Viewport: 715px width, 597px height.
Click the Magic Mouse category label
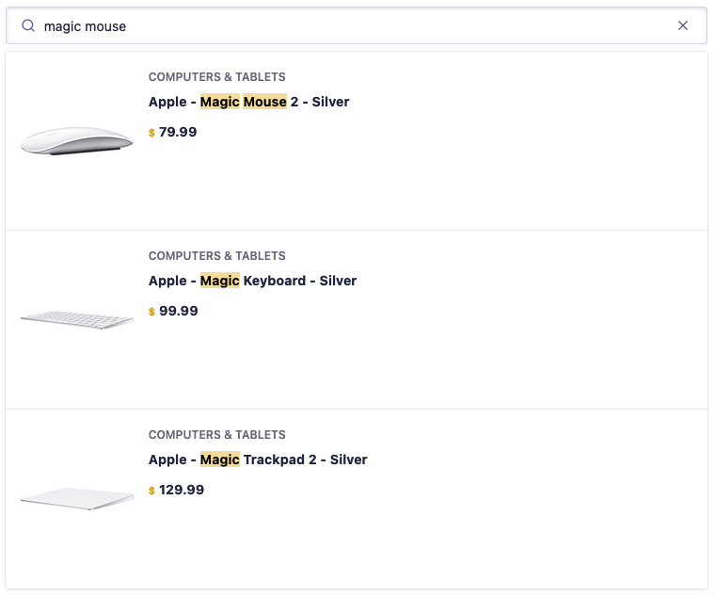216,77
